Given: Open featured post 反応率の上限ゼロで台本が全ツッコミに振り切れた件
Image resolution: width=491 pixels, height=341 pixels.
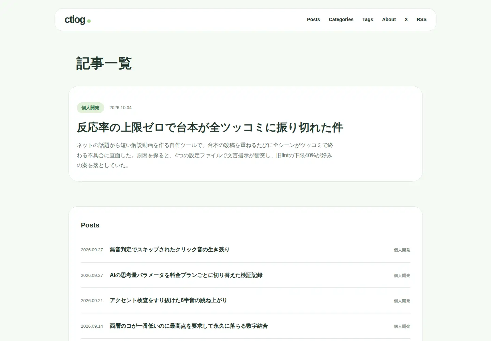Looking at the screenshot, I should tap(210, 128).
